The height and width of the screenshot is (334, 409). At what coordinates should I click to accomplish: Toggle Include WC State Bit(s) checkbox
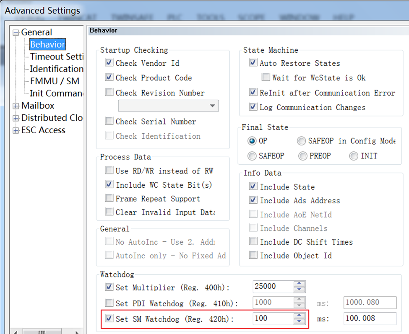tap(109, 184)
